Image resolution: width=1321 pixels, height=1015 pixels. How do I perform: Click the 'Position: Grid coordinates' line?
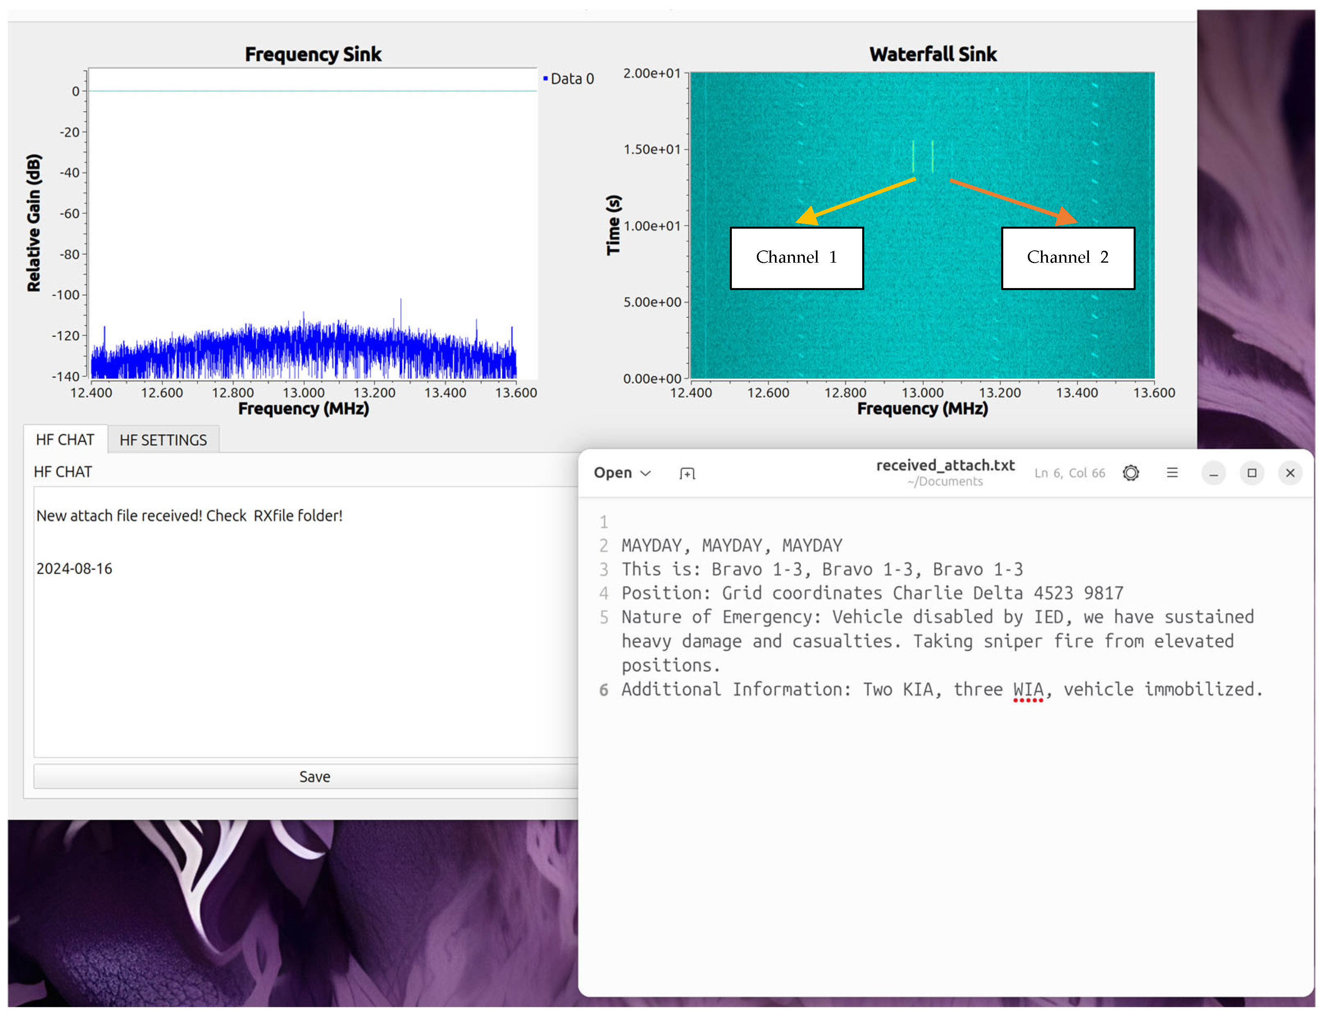tap(872, 593)
